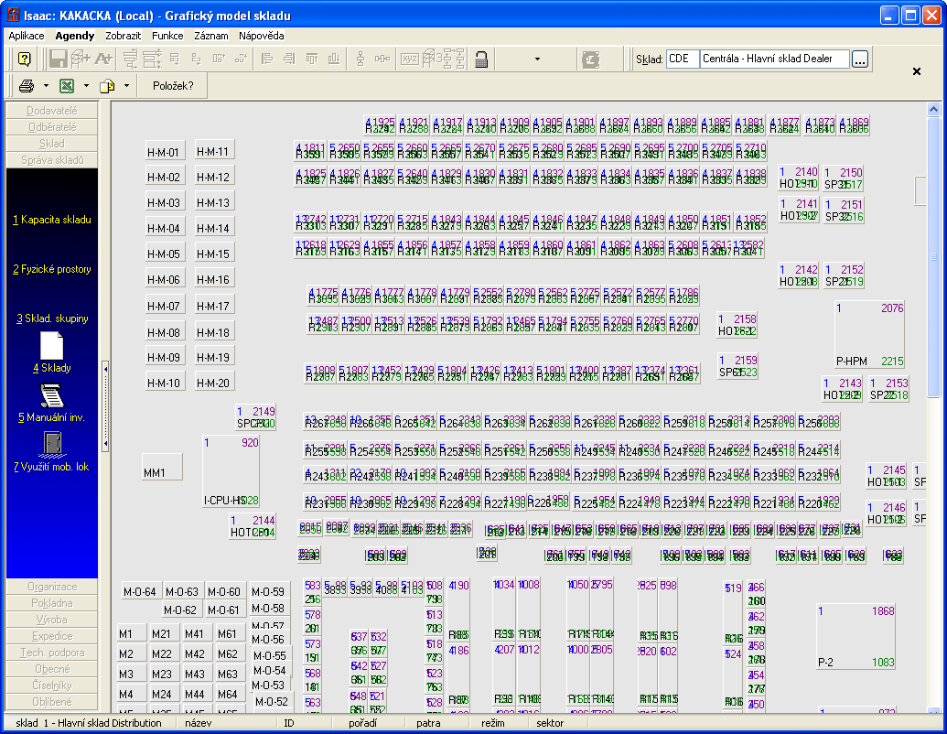Click the help question mark icon
Image resolution: width=947 pixels, height=734 pixels.
coord(25,59)
